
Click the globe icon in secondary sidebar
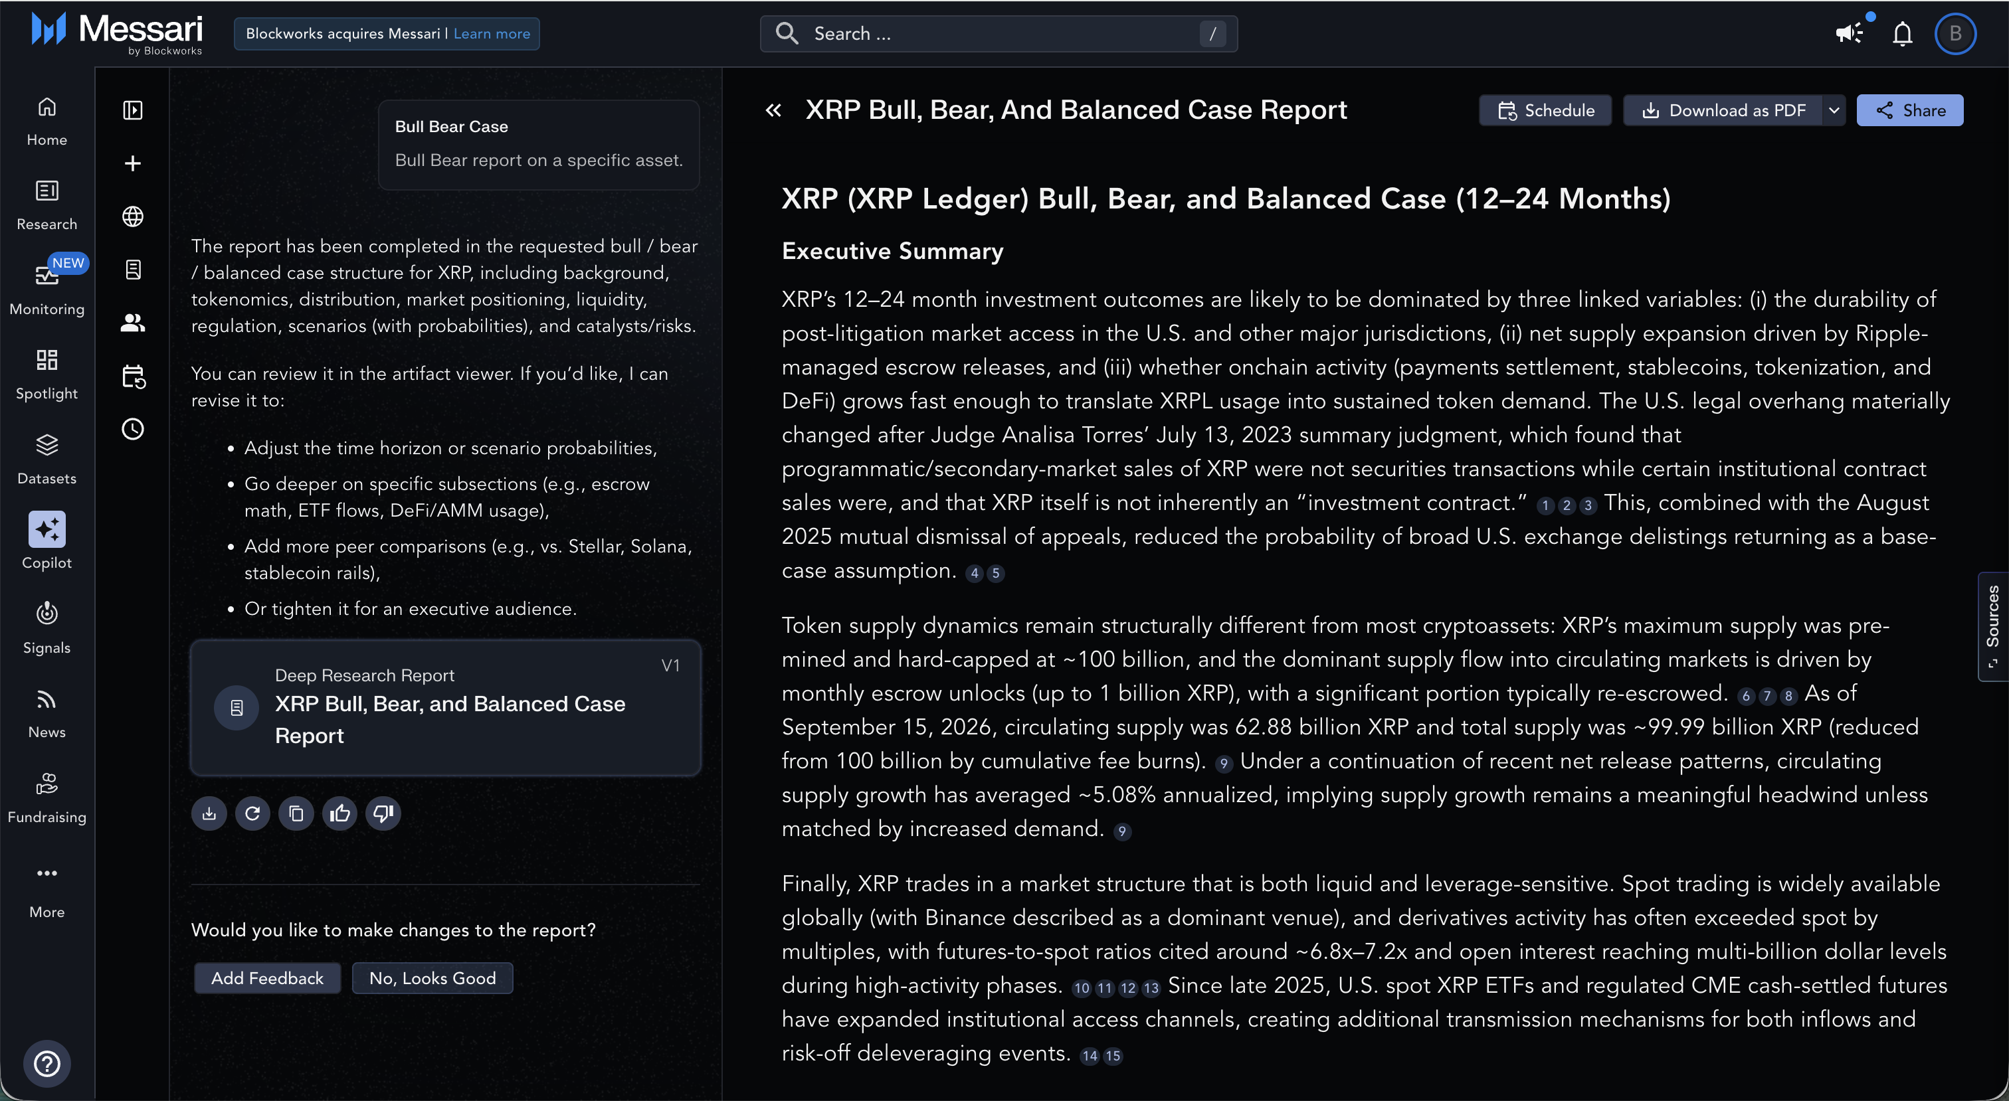pos(133,216)
